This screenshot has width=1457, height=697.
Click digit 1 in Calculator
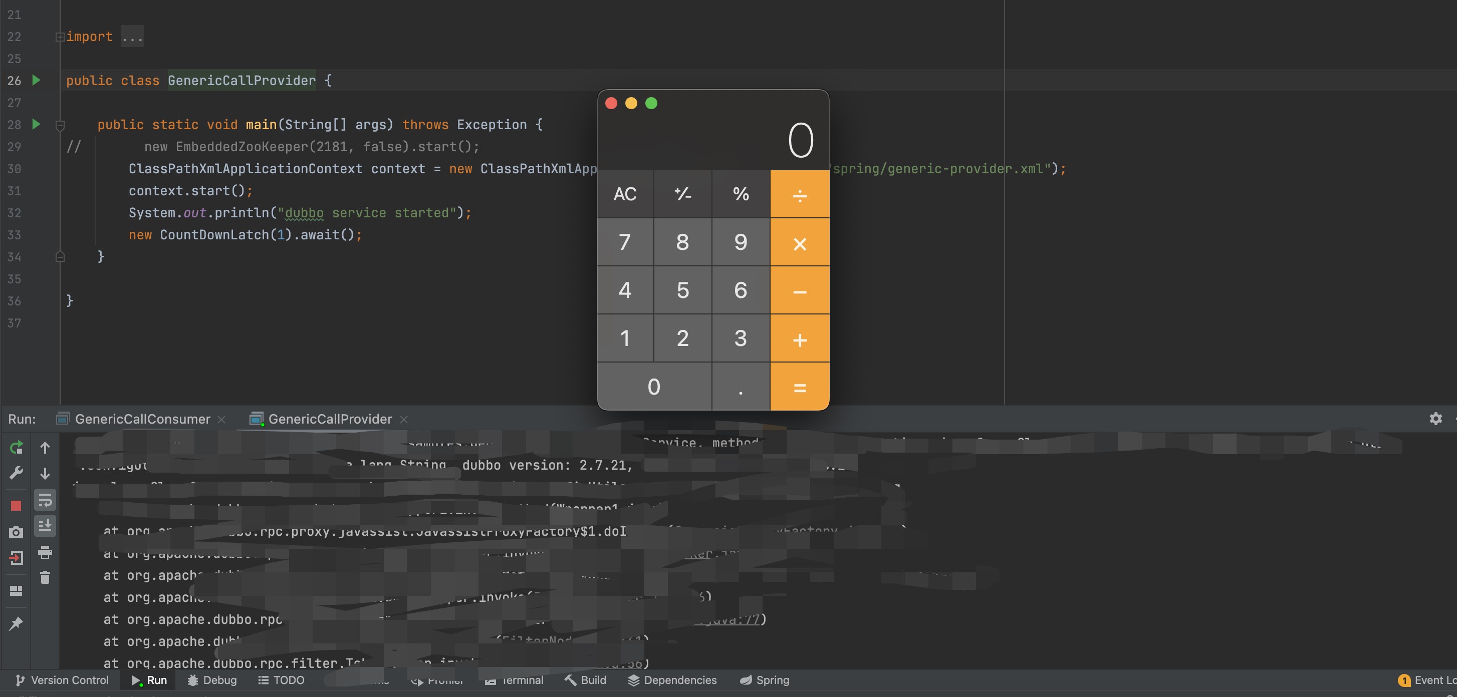point(626,338)
